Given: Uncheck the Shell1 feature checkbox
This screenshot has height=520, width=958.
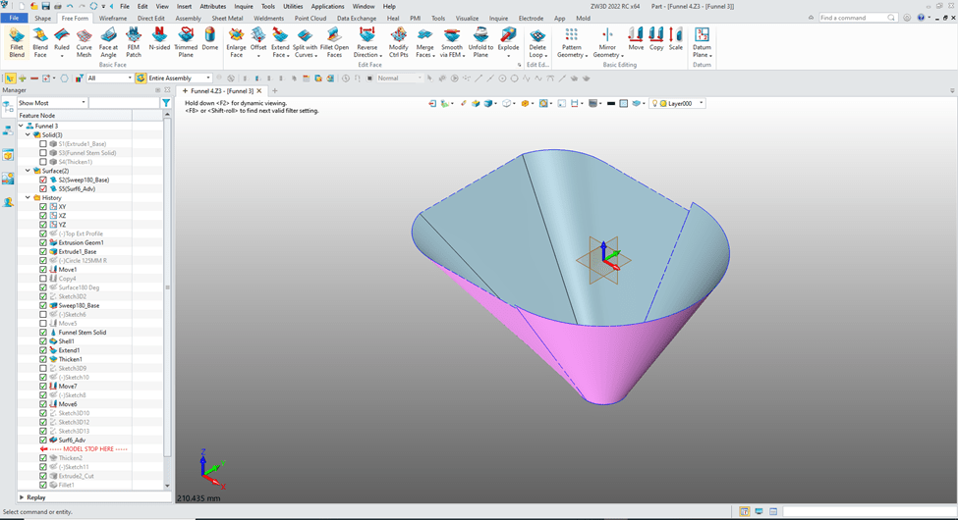Looking at the screenshot, I should pos(43,341).
